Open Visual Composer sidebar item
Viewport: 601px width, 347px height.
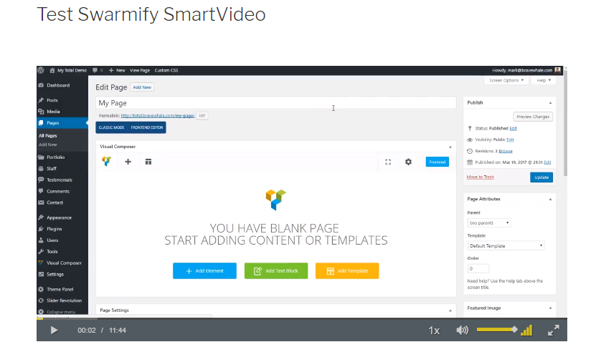64,263
